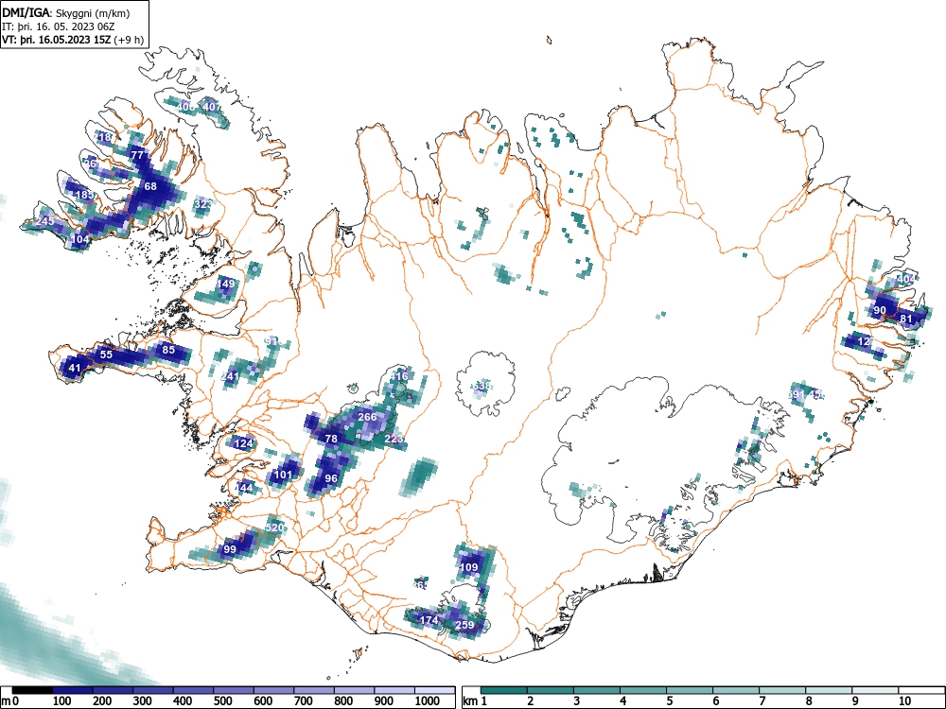The width and height of the screenshot is (946, 709).
Task: Click the visibility value '77' on the map
Action: pyautogui.click(x=137, y=155)
